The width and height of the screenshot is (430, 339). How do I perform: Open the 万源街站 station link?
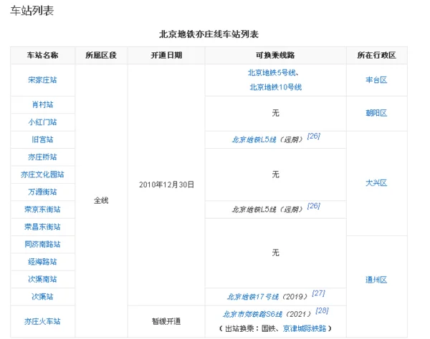click(x=42, y=192)
